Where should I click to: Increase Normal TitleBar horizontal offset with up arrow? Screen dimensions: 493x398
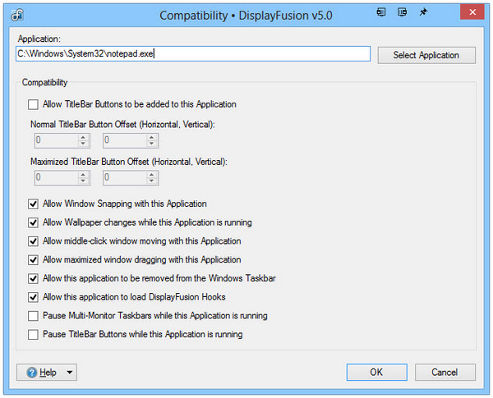(83, 137)
